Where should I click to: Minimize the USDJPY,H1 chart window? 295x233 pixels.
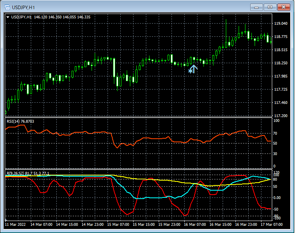257,7
